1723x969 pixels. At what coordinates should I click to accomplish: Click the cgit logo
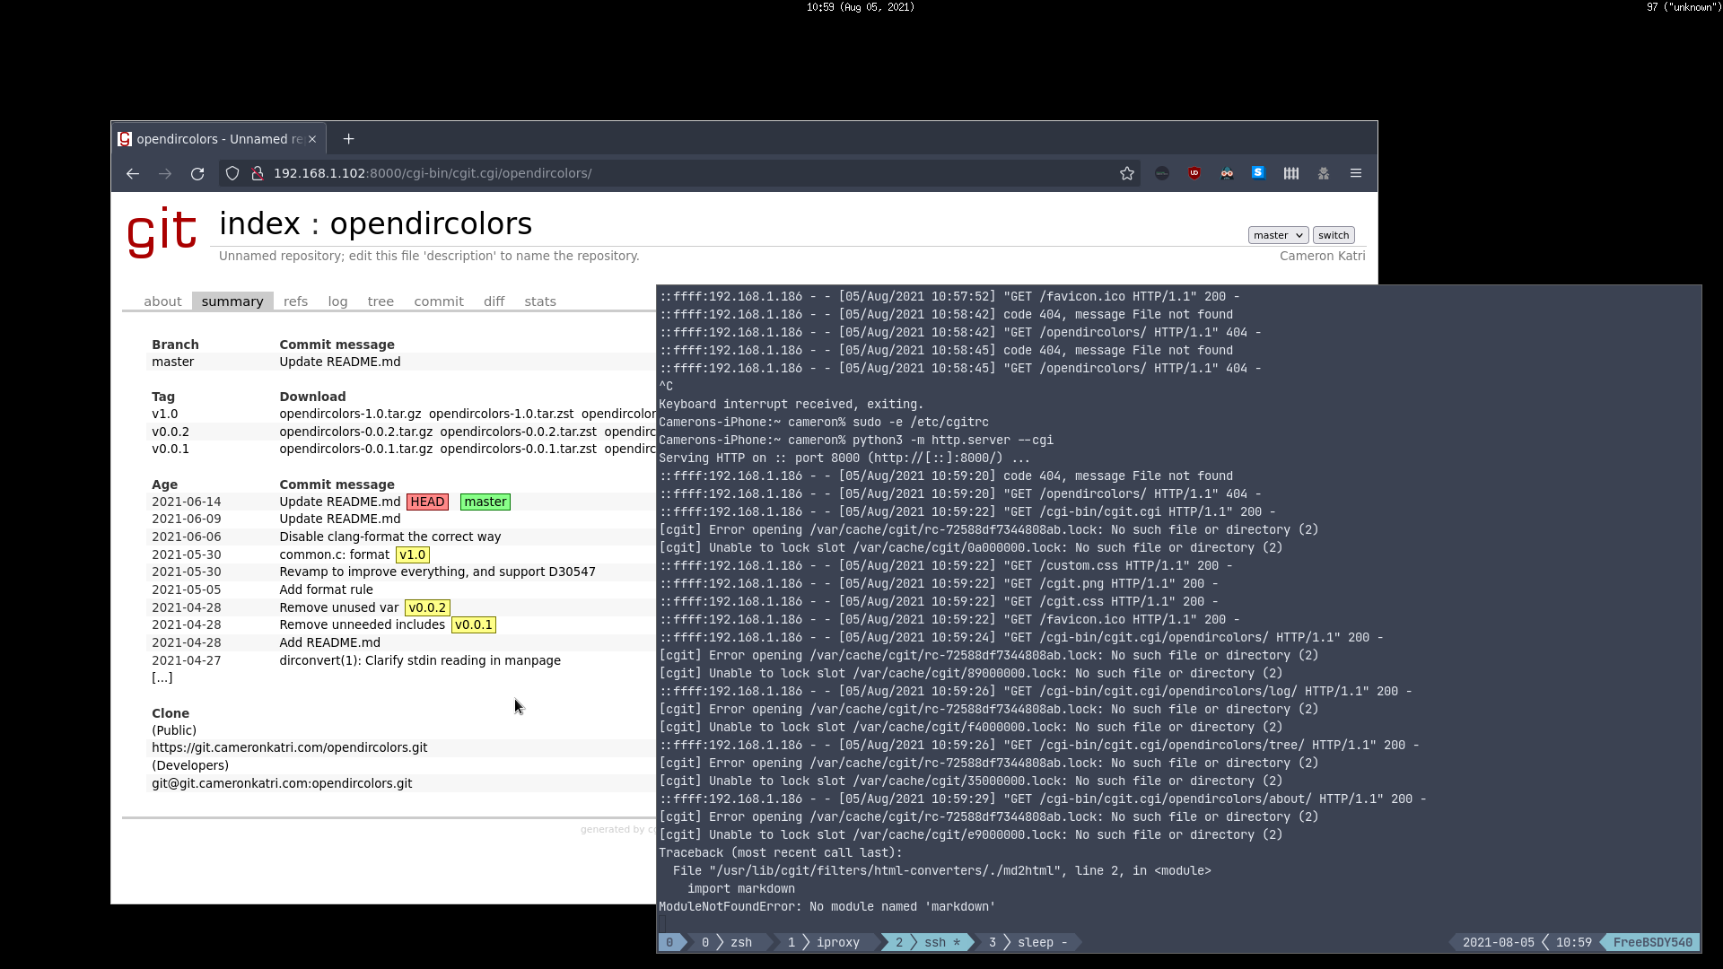[x=162, y=231]
